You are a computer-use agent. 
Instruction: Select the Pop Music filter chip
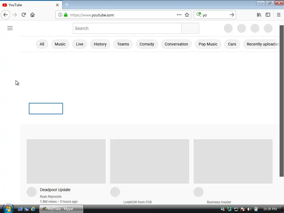208,44
